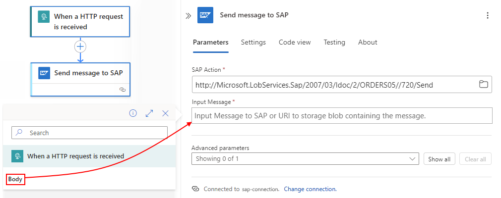
Task: Click the dynamic content Search box
Action: (x=89, y=133)
